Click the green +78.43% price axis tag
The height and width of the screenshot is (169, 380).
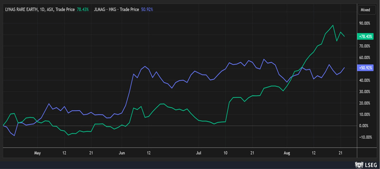tap(365, 36)
